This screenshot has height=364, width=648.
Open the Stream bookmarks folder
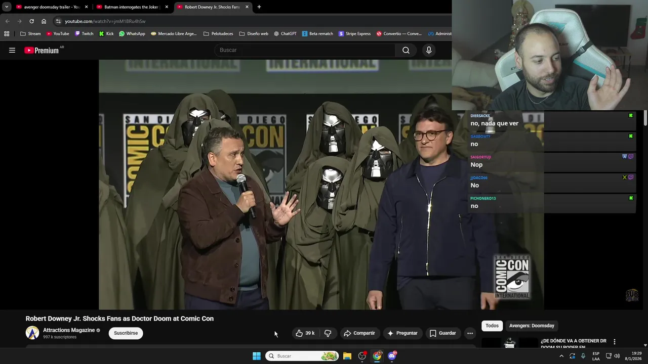pyautogui.click(x=30, y=34)
